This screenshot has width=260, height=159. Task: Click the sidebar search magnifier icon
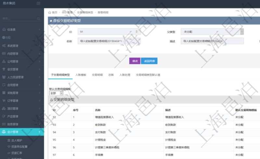(x=38, y=19)
